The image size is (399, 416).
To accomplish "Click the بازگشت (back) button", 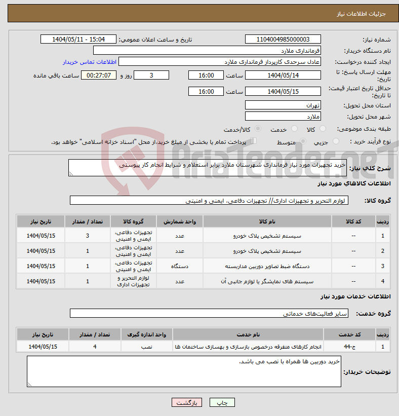I will pyautogui.click(x=187, y=402).
